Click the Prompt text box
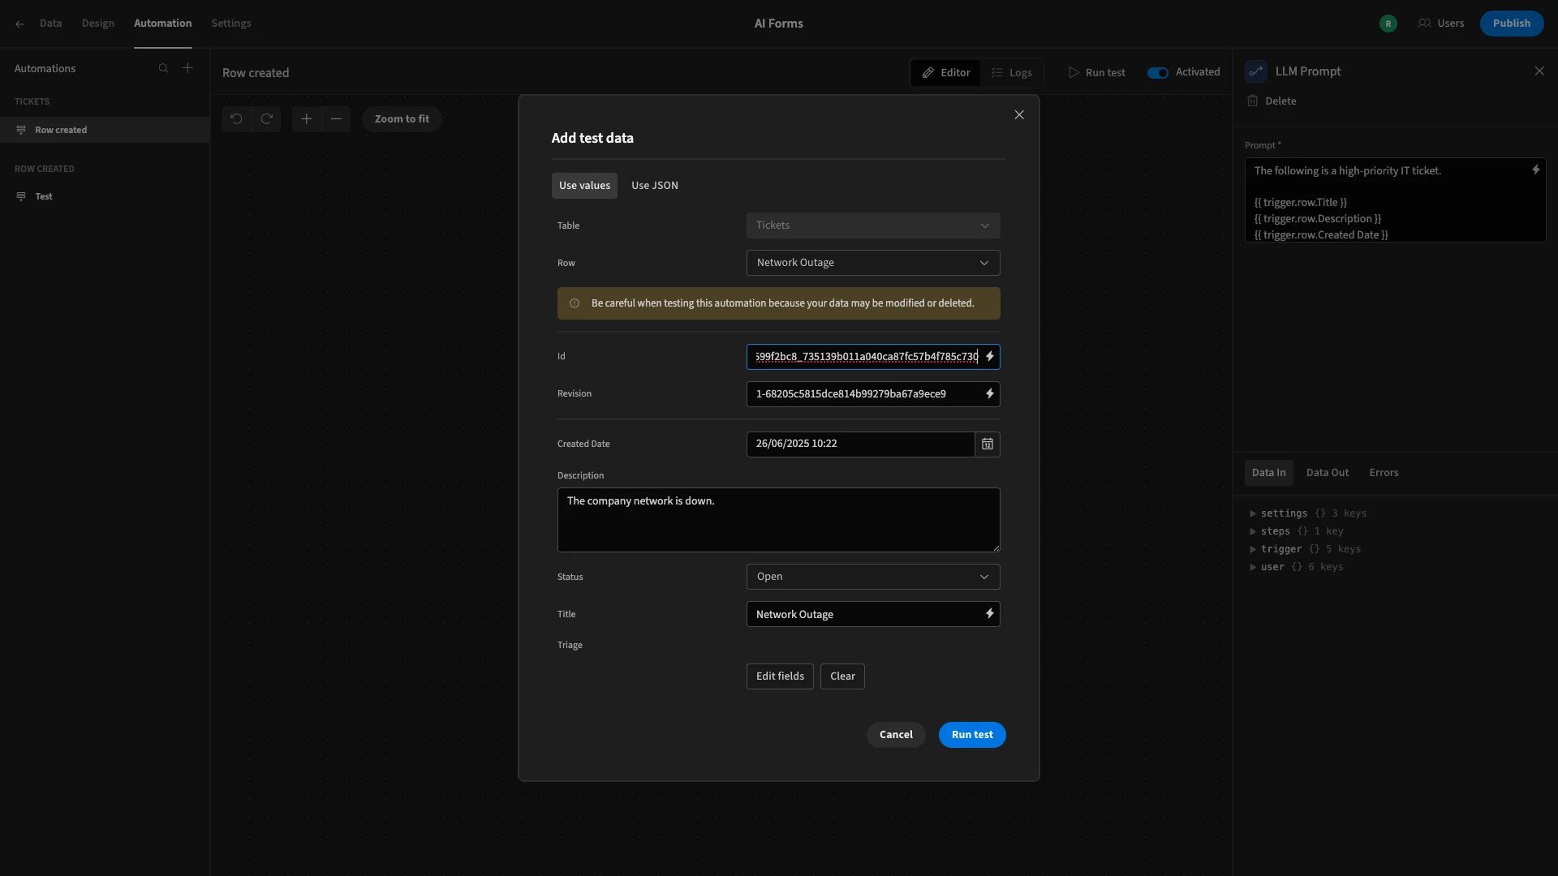The image size is (1558, 876). tap(1395, 200)
